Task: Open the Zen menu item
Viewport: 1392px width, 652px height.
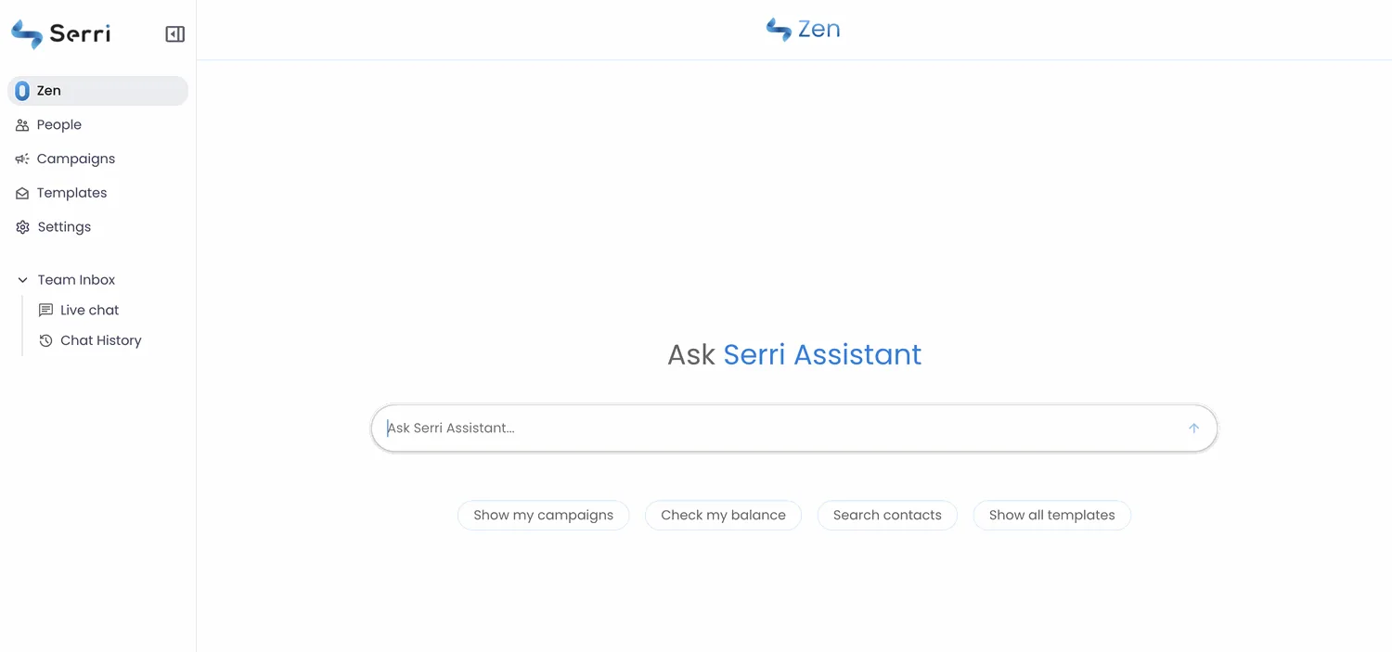Action: pos(97,91)
